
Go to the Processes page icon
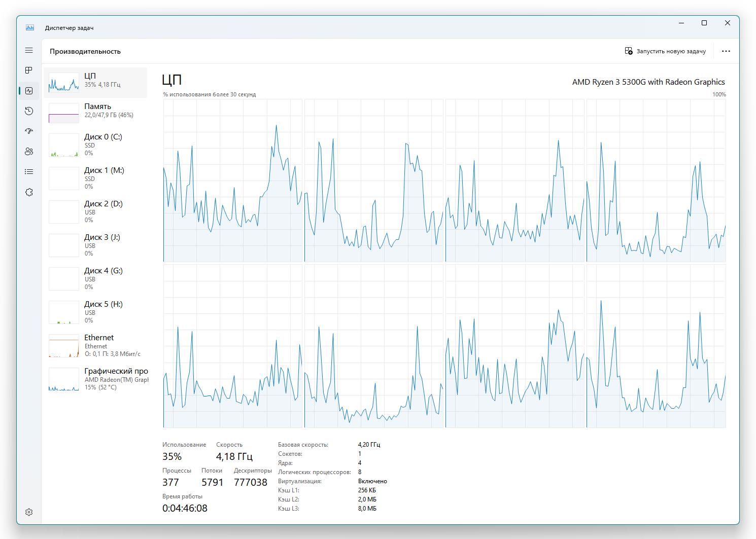click(29, 70)
